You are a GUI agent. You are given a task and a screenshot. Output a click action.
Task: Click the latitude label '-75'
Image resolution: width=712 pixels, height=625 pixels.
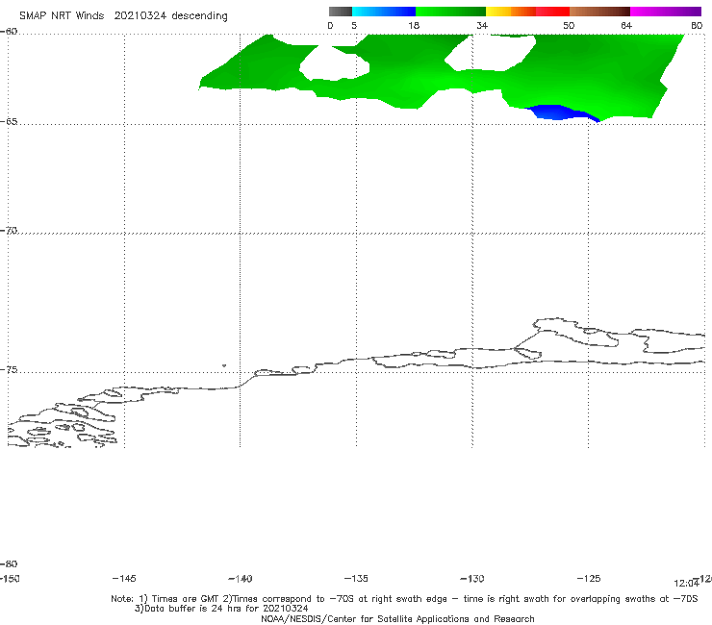pyautogui.click(x=9, y=370)
